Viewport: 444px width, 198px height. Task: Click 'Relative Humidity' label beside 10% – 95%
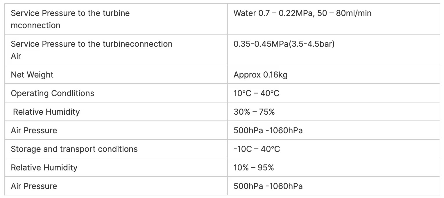[44, 168]
